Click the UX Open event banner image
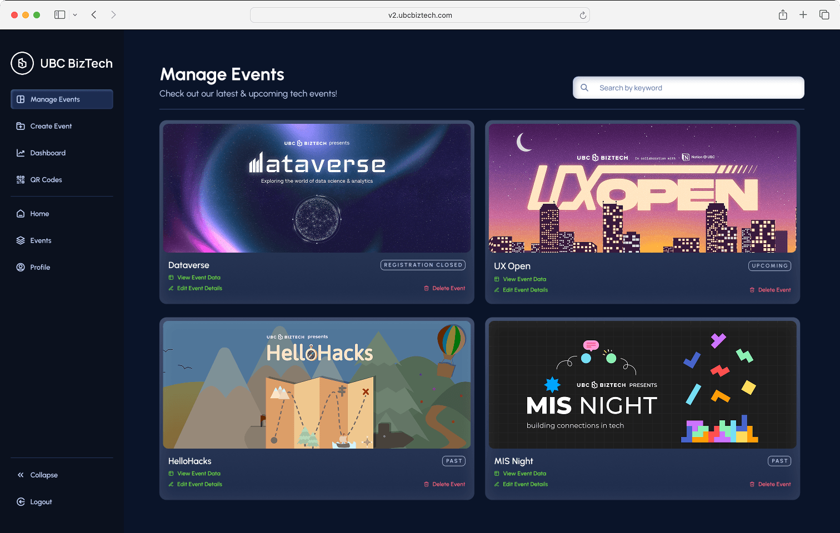Image resolution: width=840 pixels, height=533 pixels. (642, 188)
